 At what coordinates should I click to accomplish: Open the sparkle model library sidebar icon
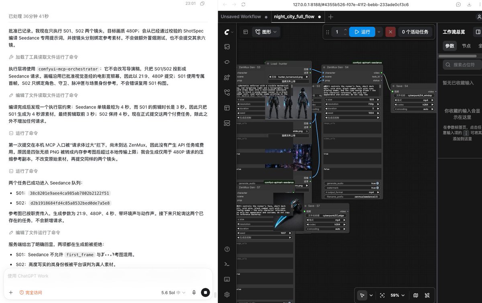(227, 77)
